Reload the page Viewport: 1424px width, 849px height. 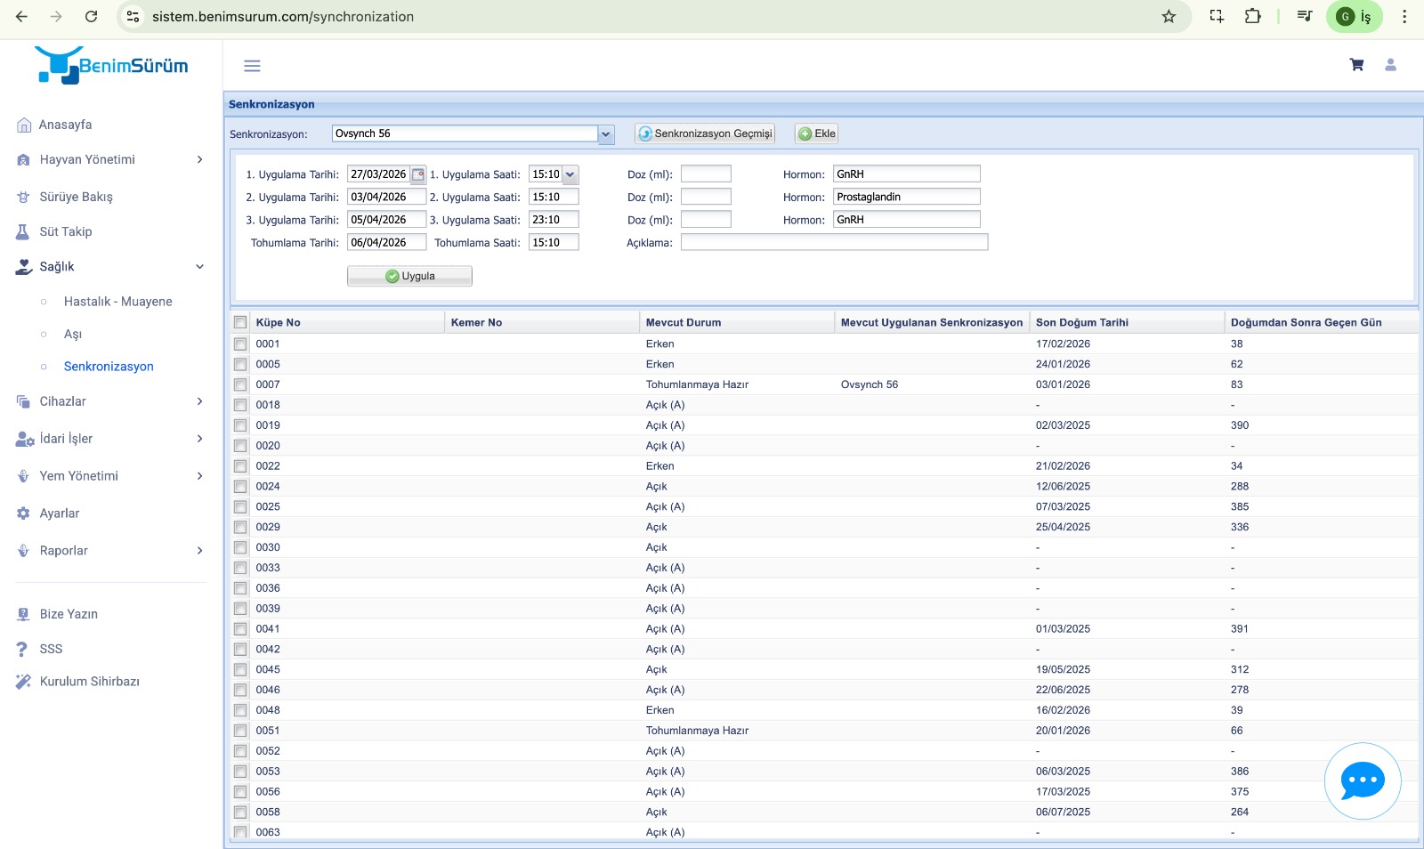[91, 17]
